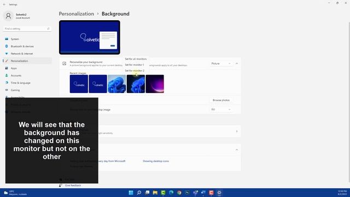Click the Give feedback link
Screen dimensions: 350x197
click(x=73, y=186)
